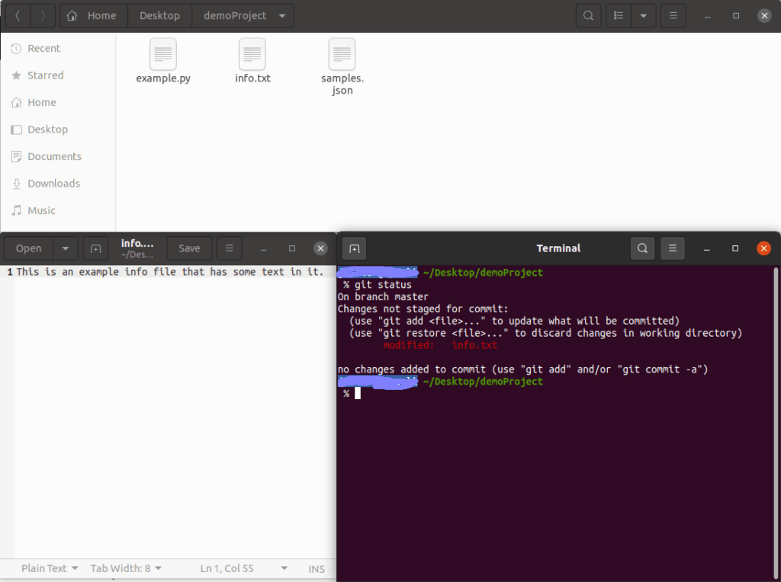The width and height of the screenshot is (781, 582).
Task: Minimize the text editor window
Action: [263, 248]
